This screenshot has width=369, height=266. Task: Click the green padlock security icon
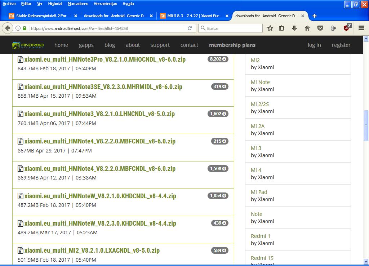[25, 28]
